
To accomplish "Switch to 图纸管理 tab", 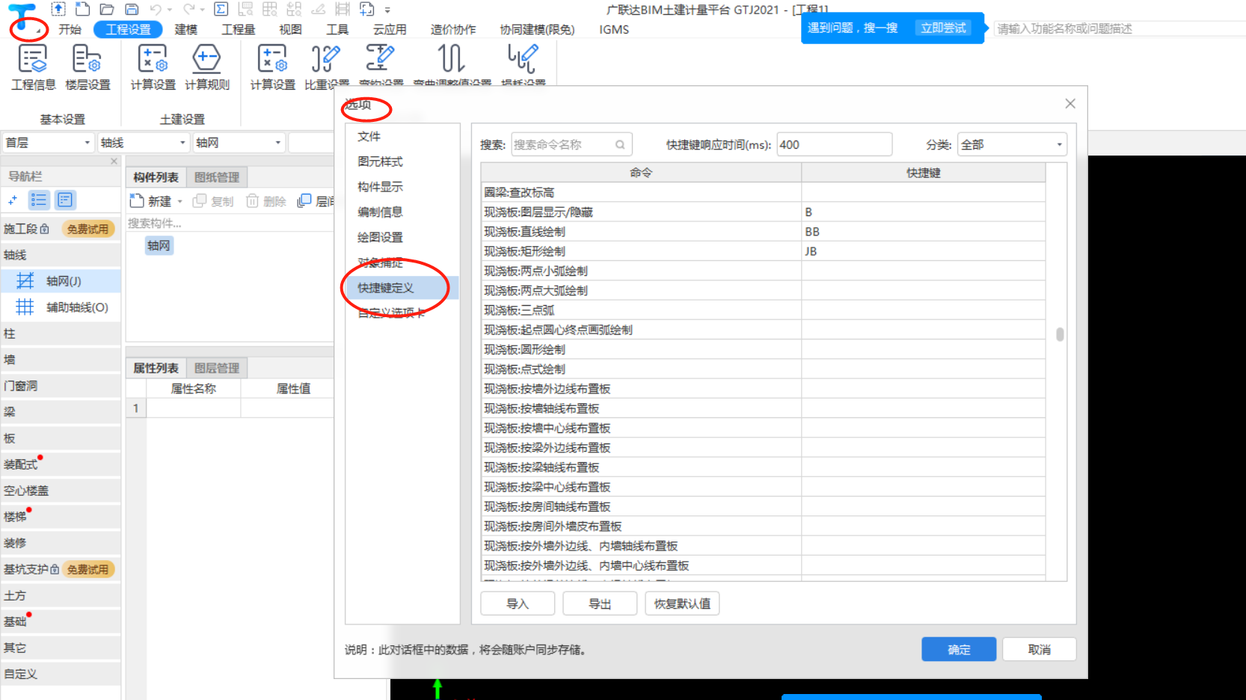I will point(217,177).
